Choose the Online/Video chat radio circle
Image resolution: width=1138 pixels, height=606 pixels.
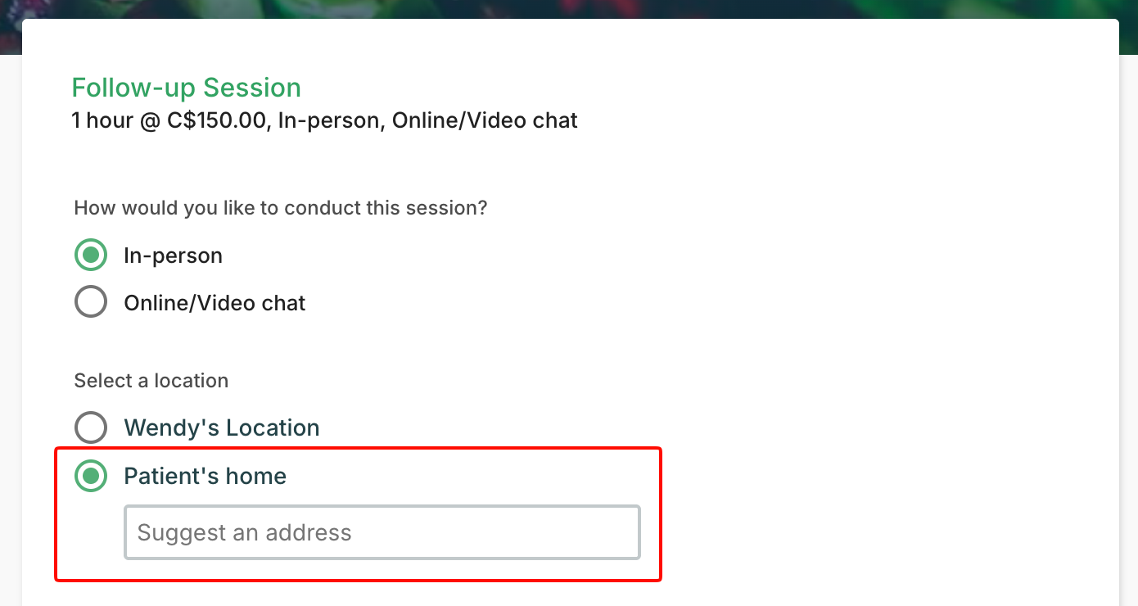click(91, 301)
